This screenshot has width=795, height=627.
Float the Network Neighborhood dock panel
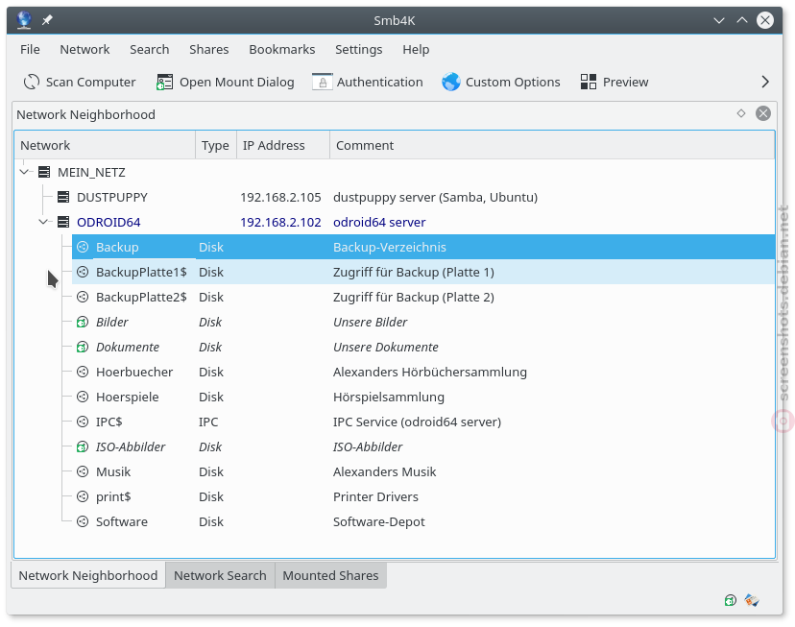[741, 113]
